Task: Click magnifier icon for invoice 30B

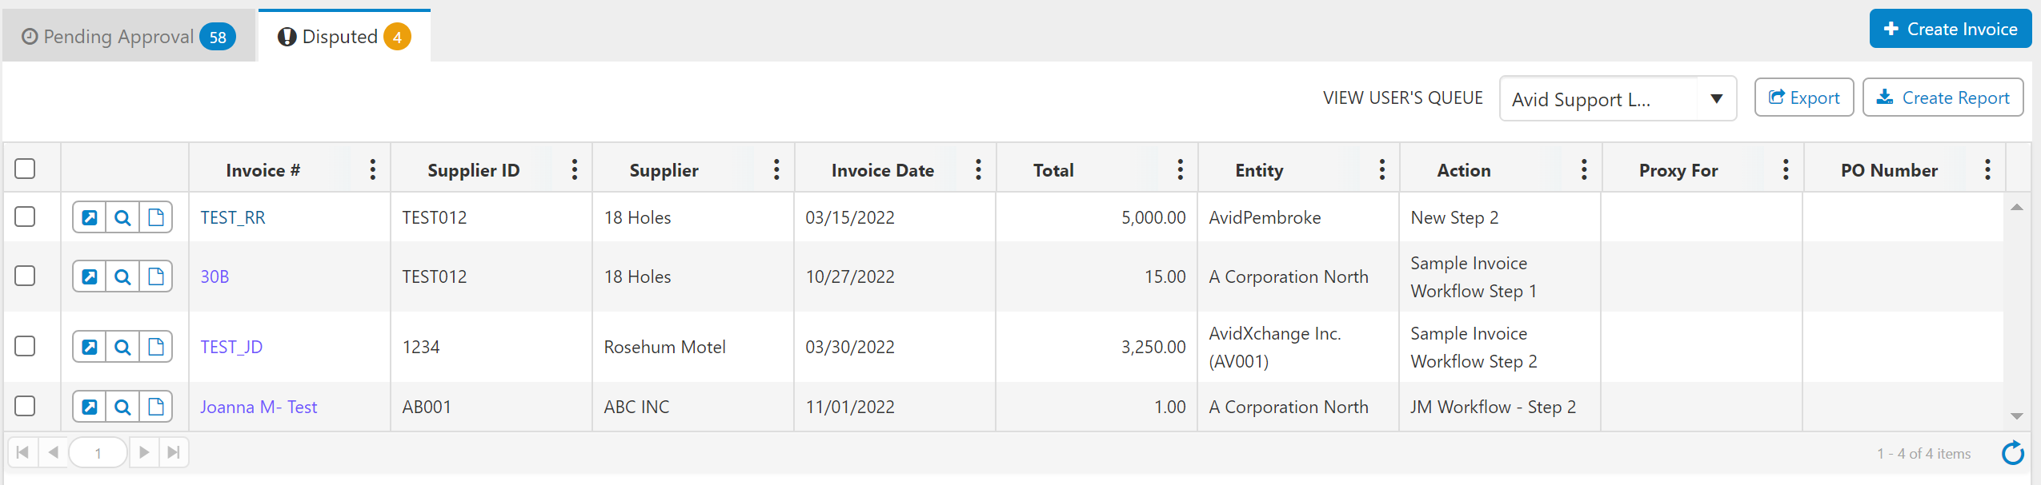Action: tap(122, 276)
